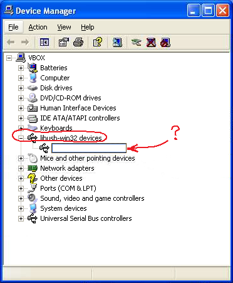Select the Disk drives label
The image size is (233, 283).
tap(56, 88)
